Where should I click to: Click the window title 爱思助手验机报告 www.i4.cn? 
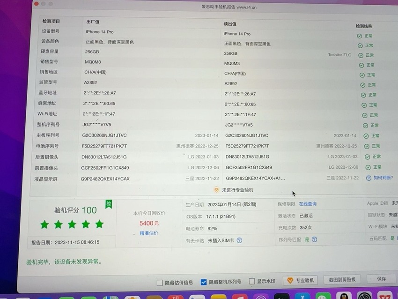[229, 7]
